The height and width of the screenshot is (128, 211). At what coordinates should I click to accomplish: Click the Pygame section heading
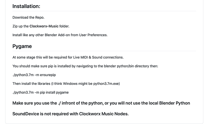pyautogui.click(x=22, y=46)
